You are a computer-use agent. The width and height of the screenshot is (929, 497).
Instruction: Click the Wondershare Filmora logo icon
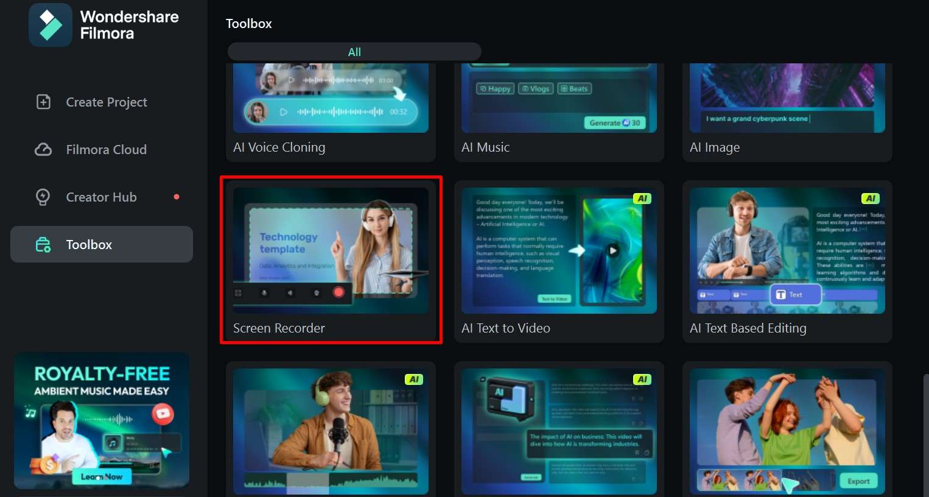[x=51, y=25]
